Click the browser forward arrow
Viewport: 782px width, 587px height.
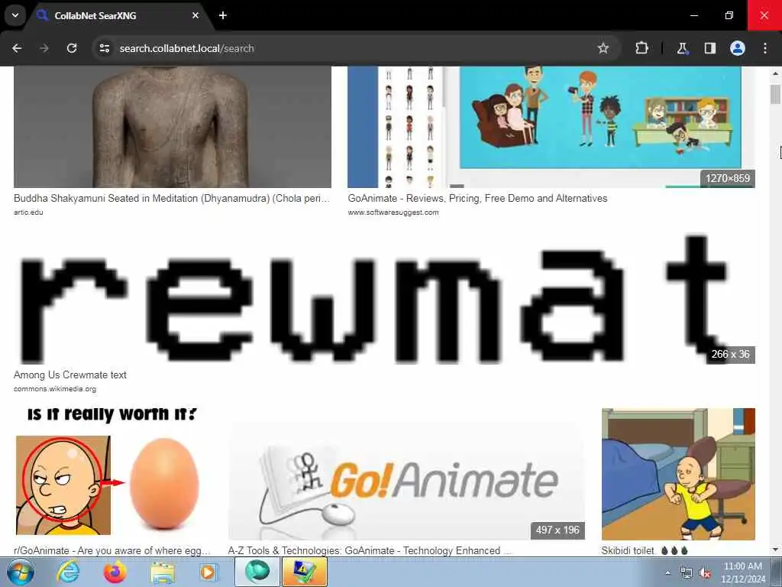pyautogui.click(x=44, y=48)
